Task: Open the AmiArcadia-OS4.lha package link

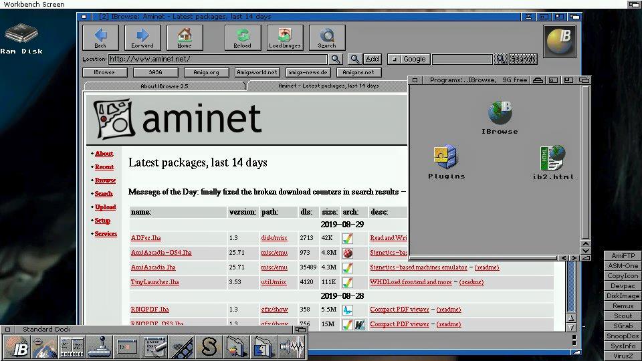Action: pos(161,253)
